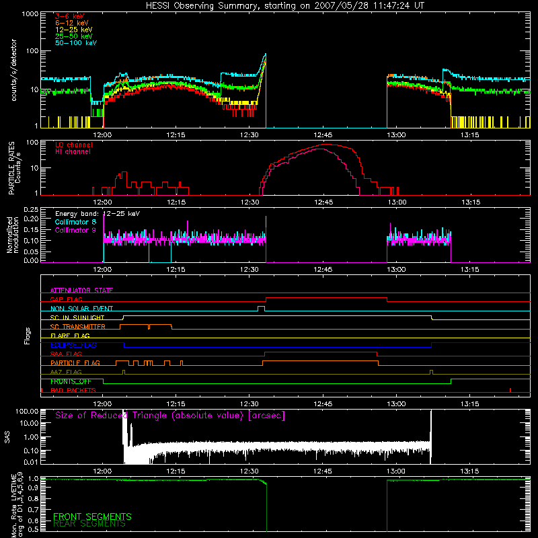The height and width of the screenshot is (538, 538).
Task: Click the SC IN SUNLIGHT flag label
Action: 77,317
